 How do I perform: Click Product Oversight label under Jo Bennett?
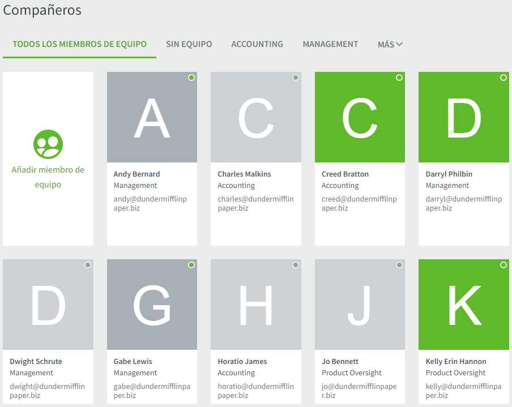[352, 373]
